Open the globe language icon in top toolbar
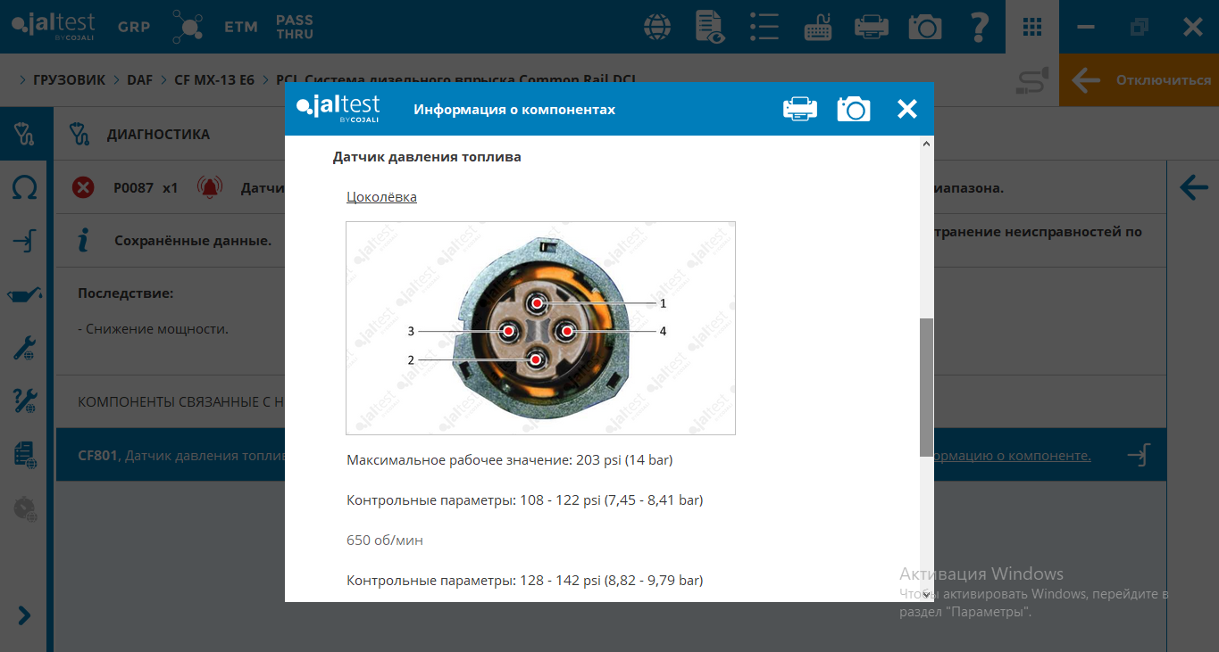 tap(658, 27)
